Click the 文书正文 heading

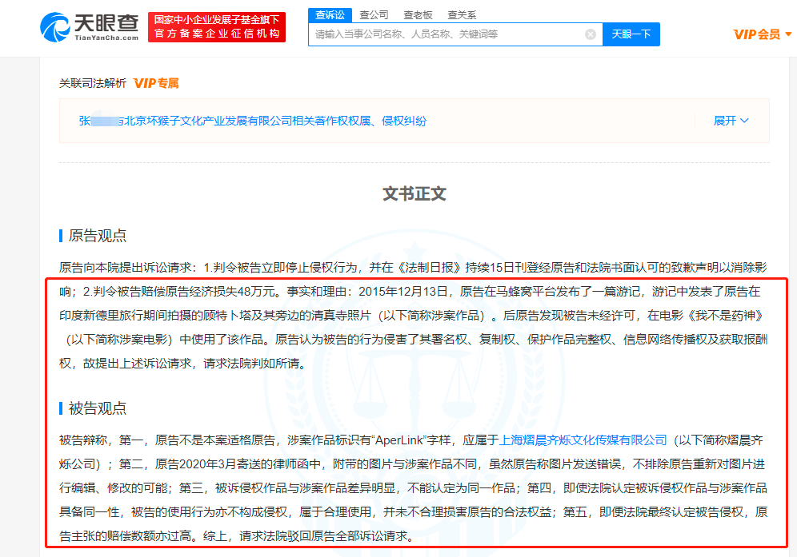click(x=414, y=193)
